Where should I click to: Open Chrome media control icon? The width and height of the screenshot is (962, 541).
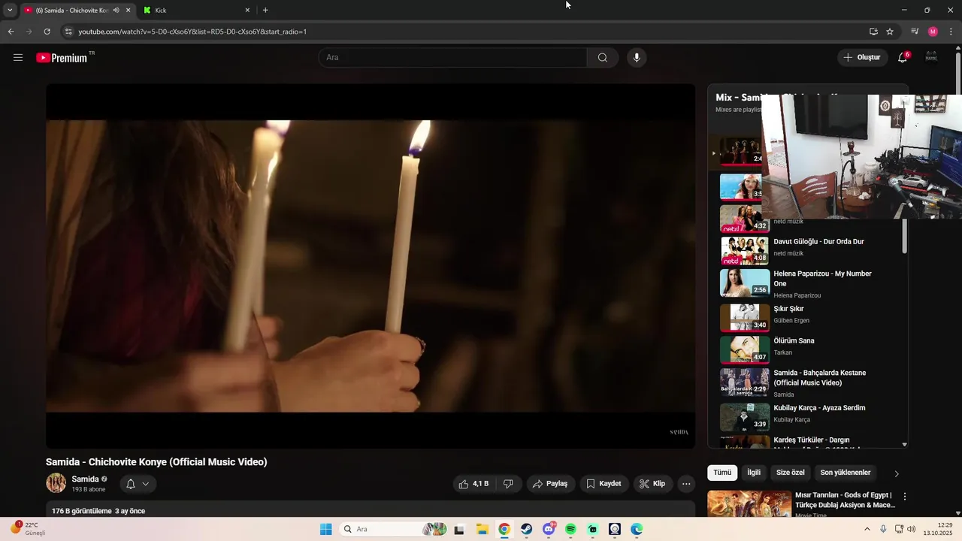coord(915,32)
